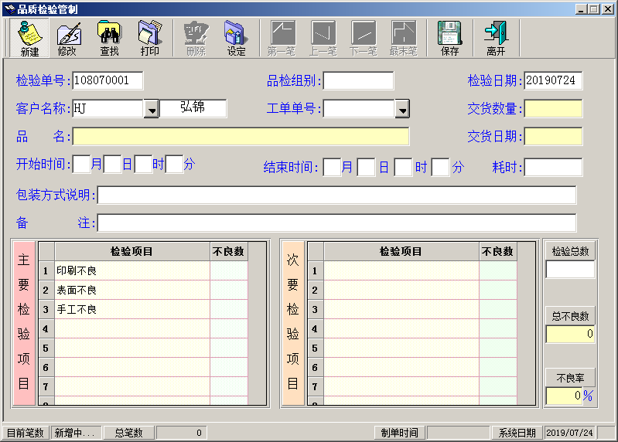Click 不良数 cell for 手工不良
Viewport: 618px width, 442px height.
click(229, 309)
